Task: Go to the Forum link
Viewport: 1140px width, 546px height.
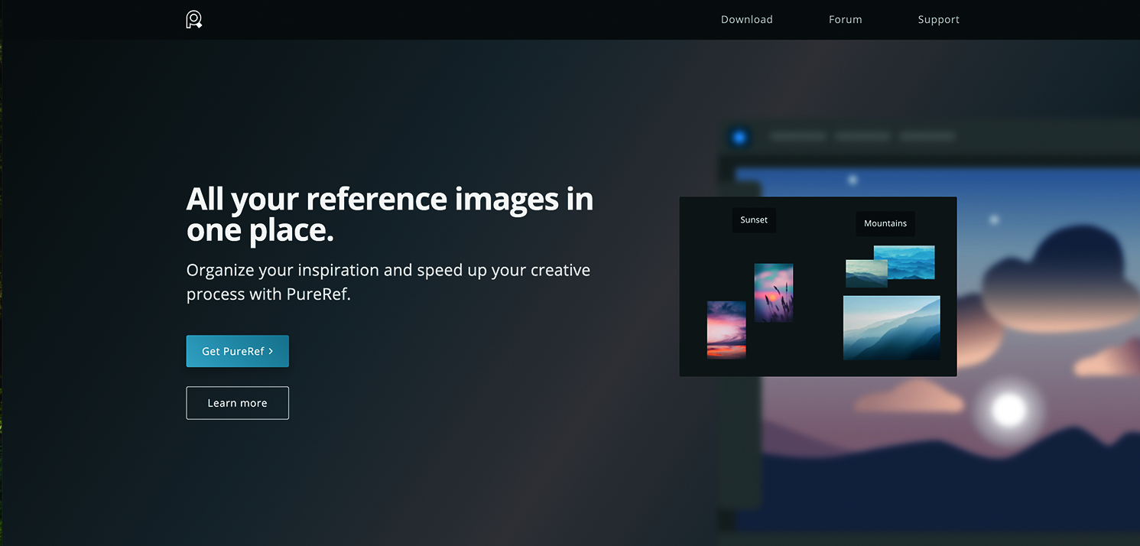Action: point(845,20)
